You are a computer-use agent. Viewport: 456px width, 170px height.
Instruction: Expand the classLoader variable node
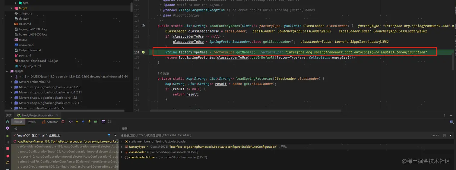pos(122,152)
